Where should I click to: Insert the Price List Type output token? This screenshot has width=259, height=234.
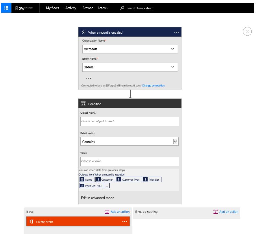pyautogui.click(x=92, y=186)
